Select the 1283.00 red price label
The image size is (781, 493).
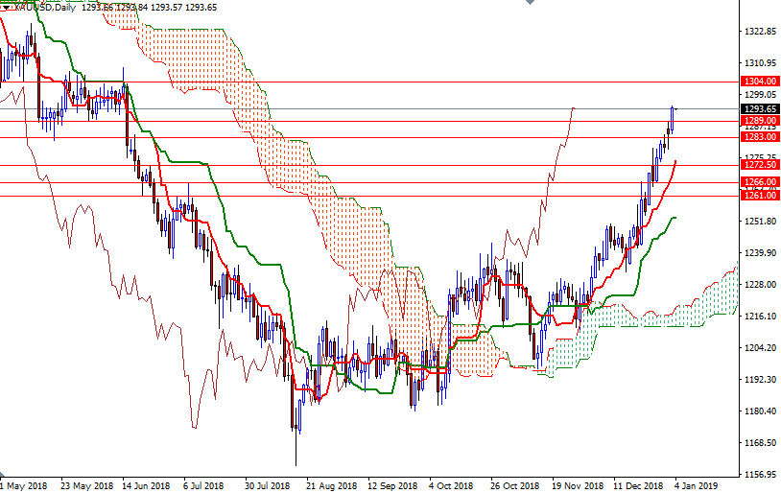(759, 137)
